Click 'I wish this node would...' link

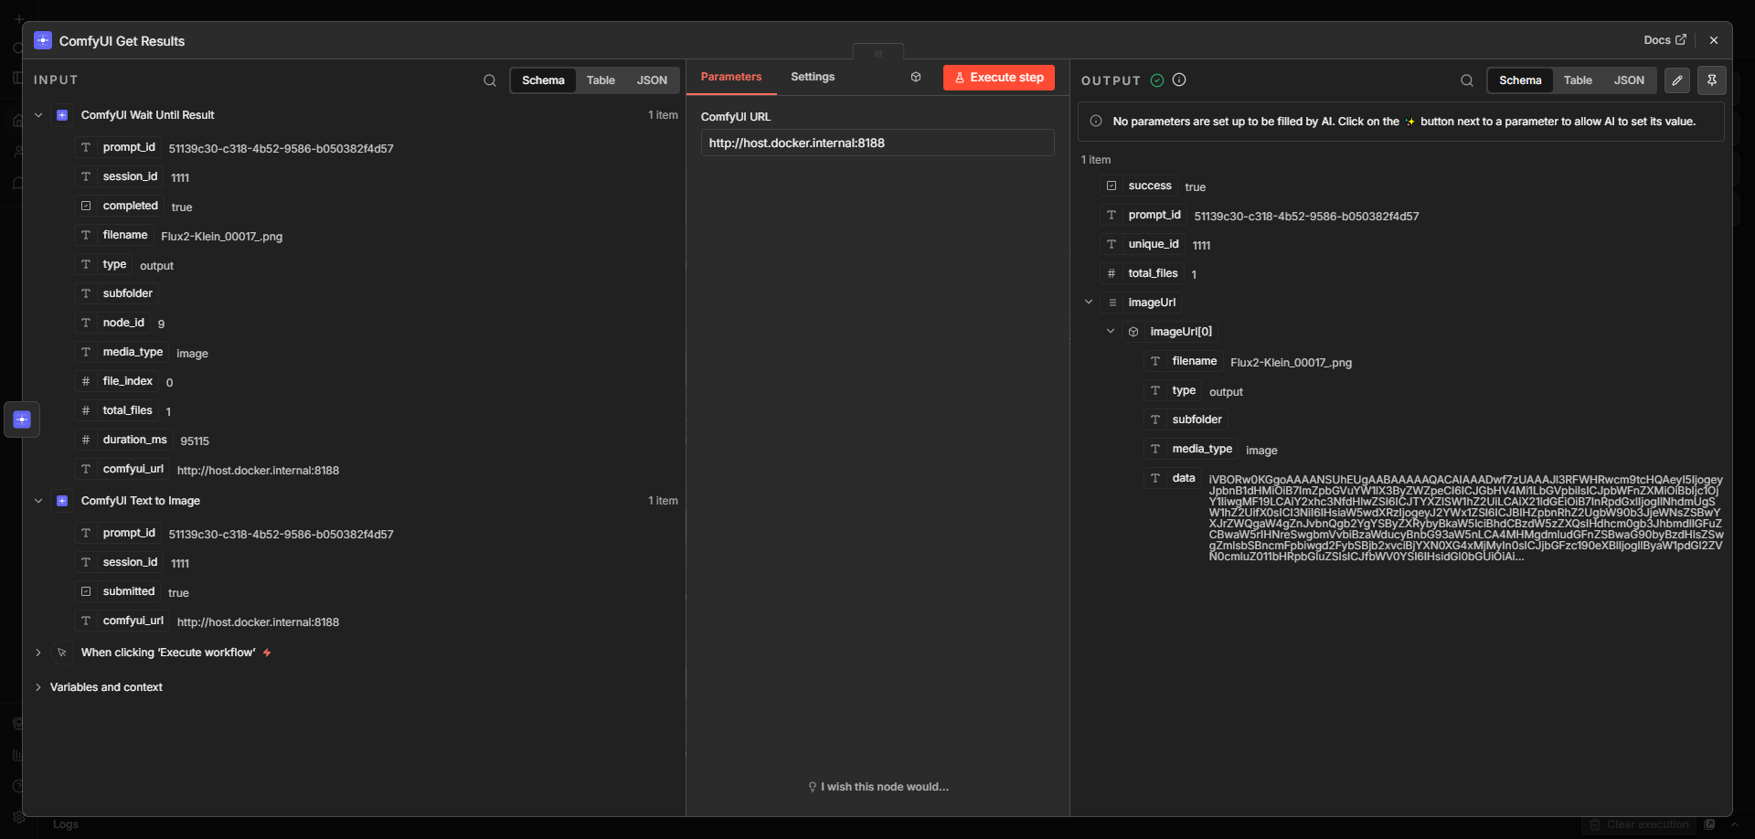pyautogui.click(x=878, y=787)
